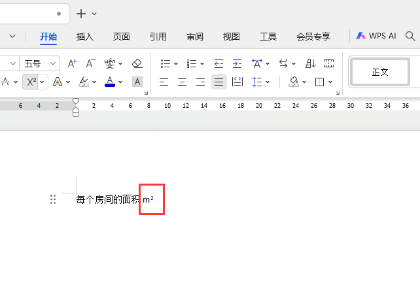Expand font color dropdown arrow

pos(120,82)
